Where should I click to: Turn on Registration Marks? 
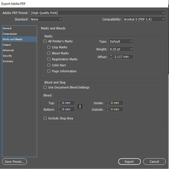(49, 59)
